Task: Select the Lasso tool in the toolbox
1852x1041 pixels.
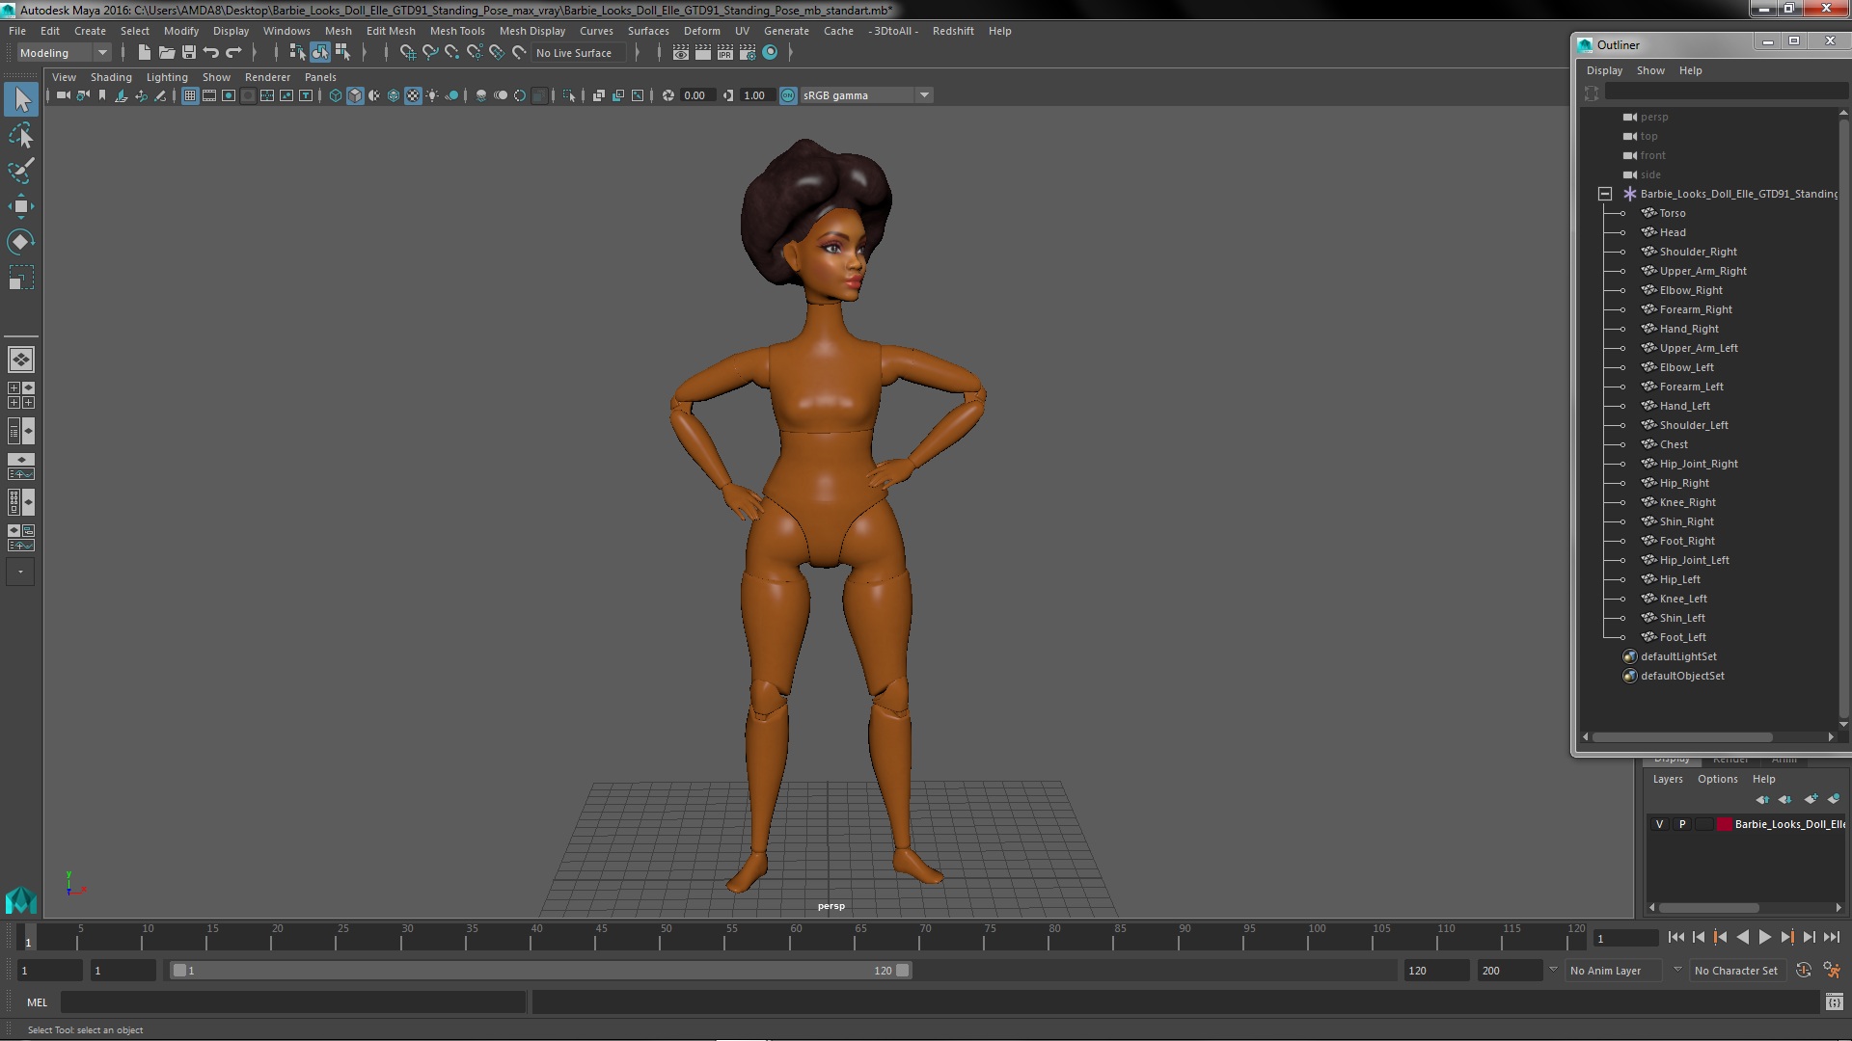Action: pos(20,135)
